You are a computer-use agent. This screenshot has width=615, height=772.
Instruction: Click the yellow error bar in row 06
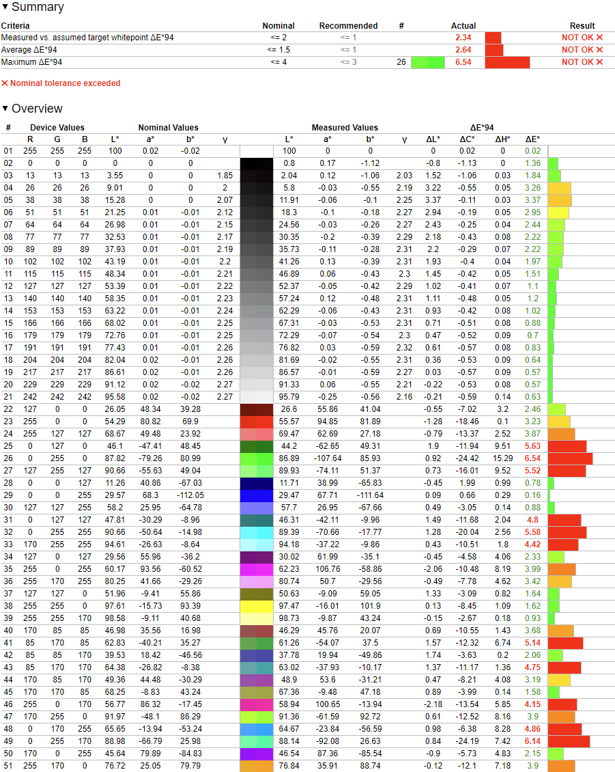coord(558,212)
